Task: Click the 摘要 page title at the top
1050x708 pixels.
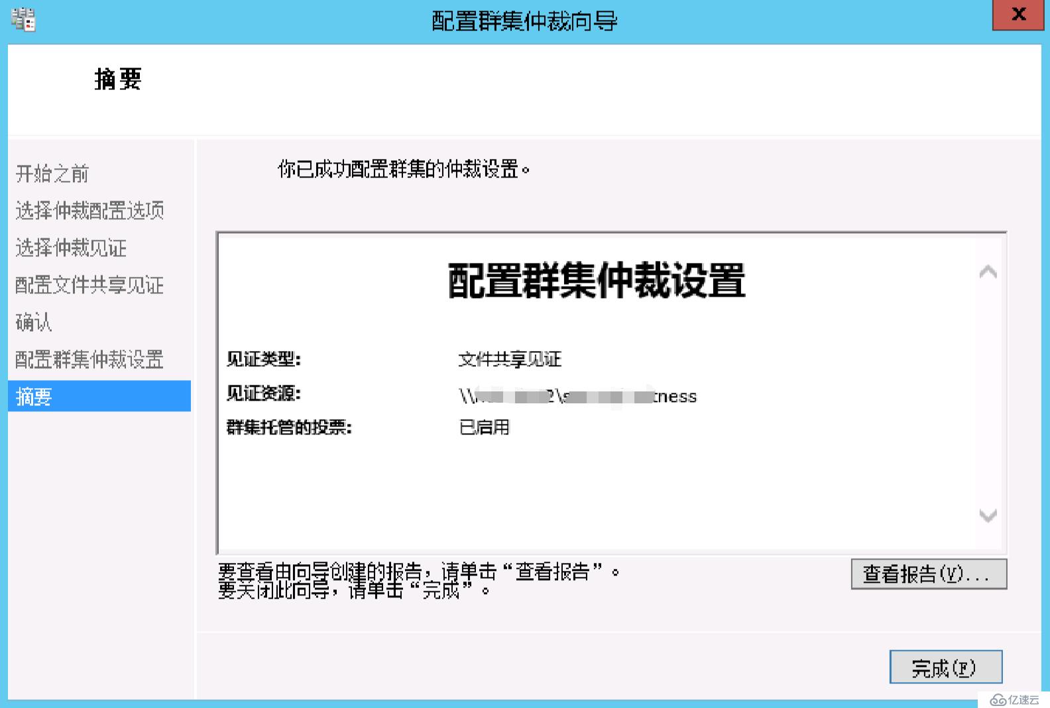Action: (118, 79)
